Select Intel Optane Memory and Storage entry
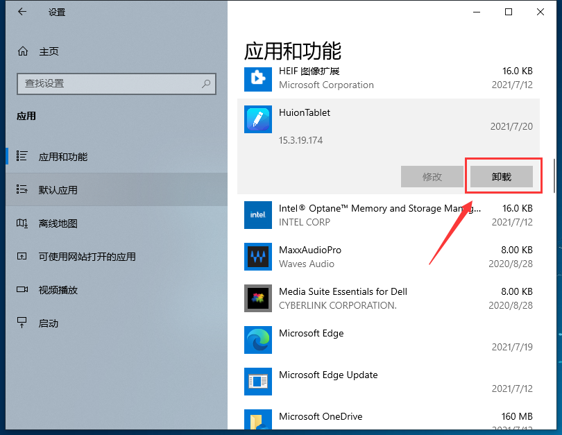The image size is (562, 435). 389,215
